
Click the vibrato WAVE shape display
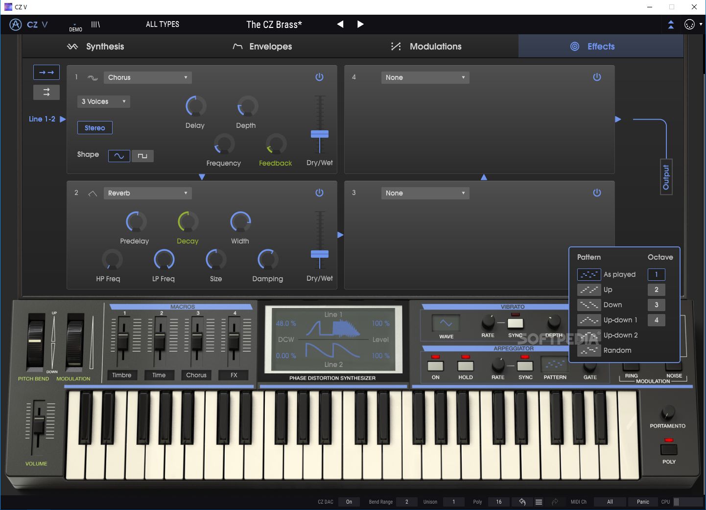446,323
